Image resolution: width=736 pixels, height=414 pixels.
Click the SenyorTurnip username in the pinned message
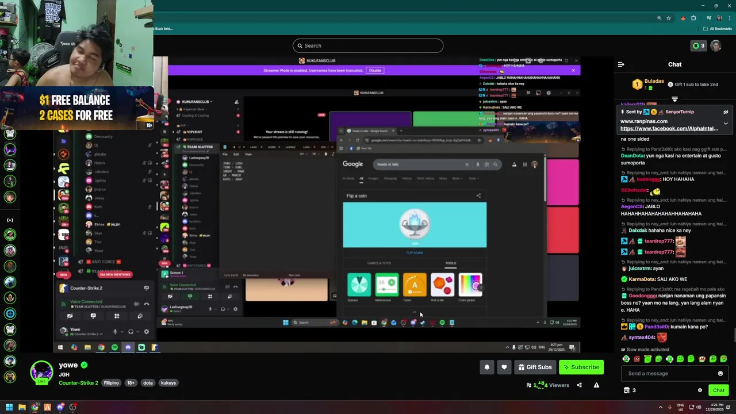click(x=680, y=112)
